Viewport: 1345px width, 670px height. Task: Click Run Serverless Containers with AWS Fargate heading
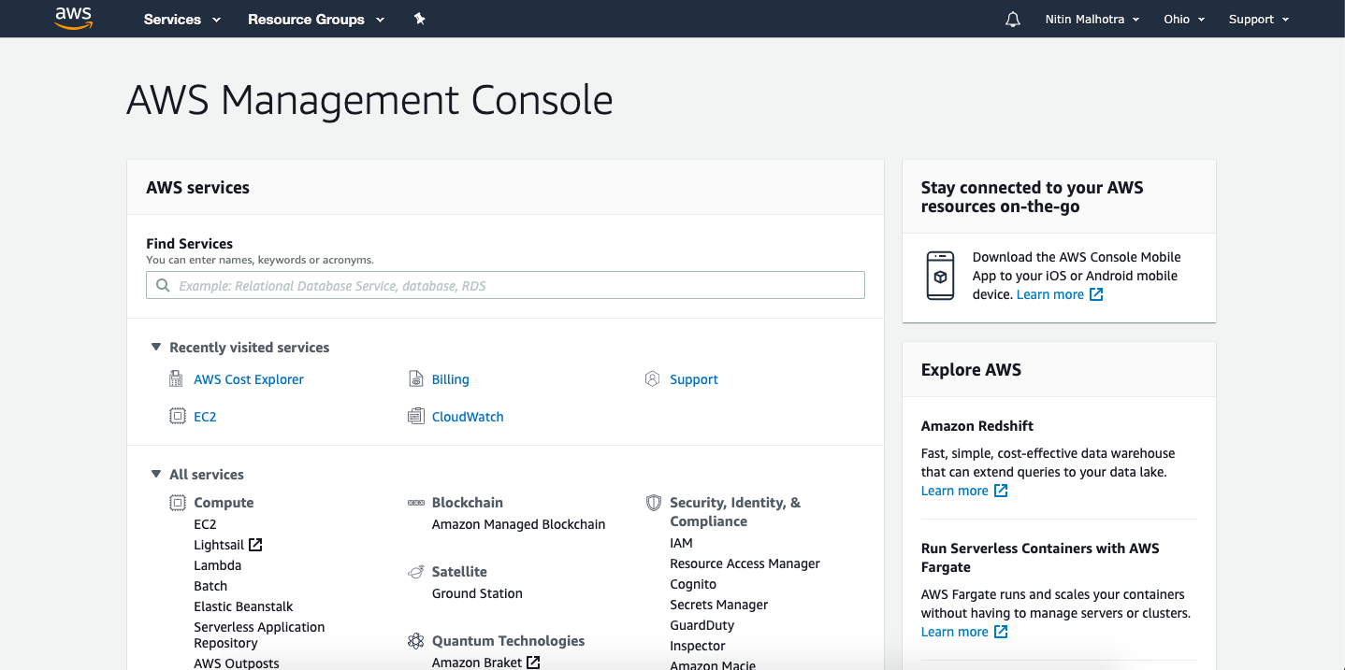(x=1040, y=558)
